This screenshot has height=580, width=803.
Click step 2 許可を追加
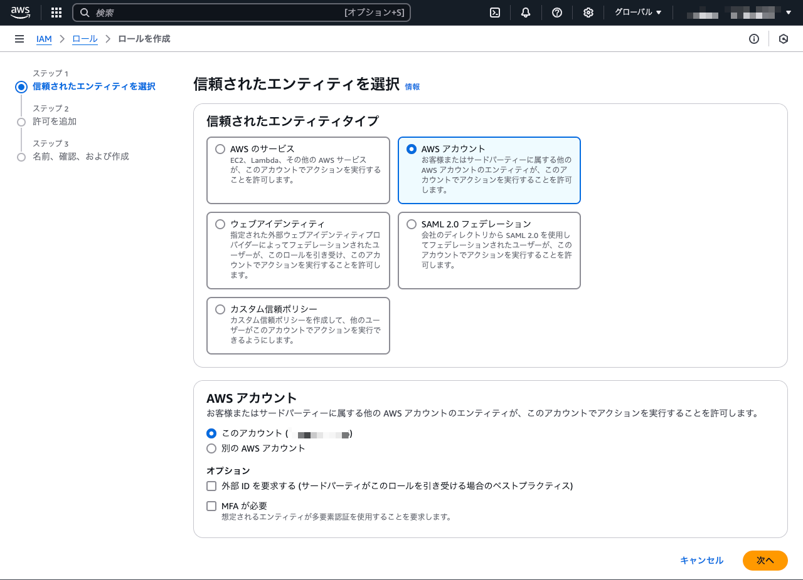[x=55, y=122]
